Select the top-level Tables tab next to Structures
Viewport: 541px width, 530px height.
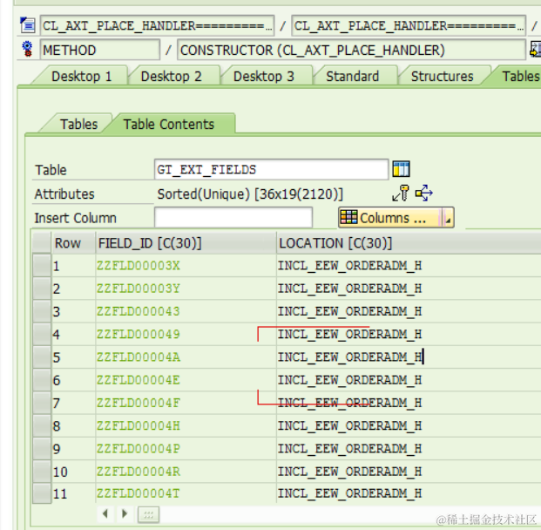520,77
